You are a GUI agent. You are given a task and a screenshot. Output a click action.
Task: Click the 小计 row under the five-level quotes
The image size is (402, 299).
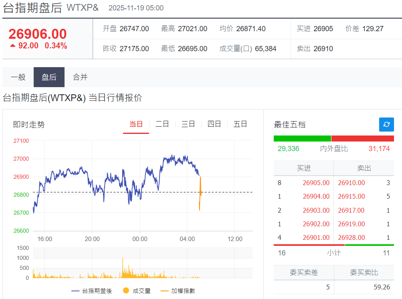(x=334, y=253)
